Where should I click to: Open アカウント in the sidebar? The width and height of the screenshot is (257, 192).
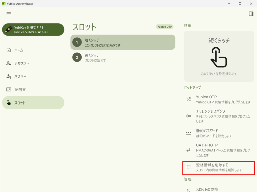pos(33,63)
